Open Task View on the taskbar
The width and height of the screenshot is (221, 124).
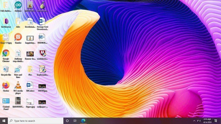pyautogui.click(x=75, y=121)
